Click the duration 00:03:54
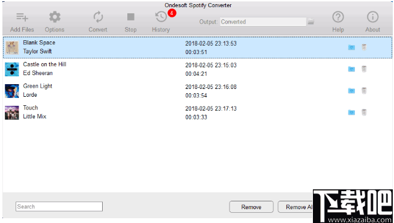This screenshot has width=394, height=223. 196,96
